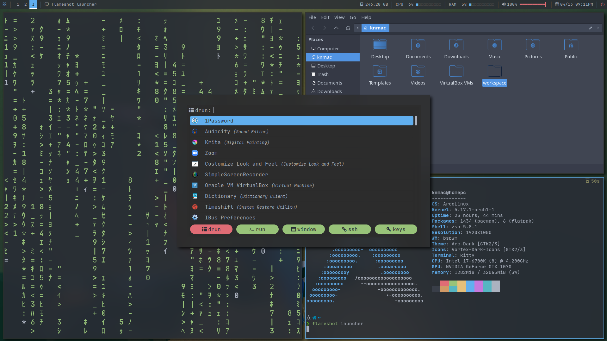Open the File menu
The height and width of the screenshot is (341, 607).
[312, 17]
